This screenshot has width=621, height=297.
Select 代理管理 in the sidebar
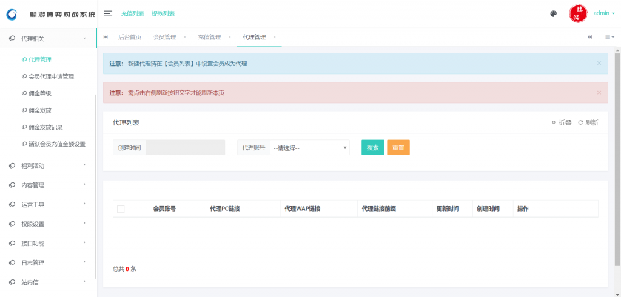click(x=40, y=59)
